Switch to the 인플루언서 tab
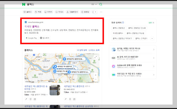Image resolution: width=177 pixels, height=109 pixels. point(72,12)
